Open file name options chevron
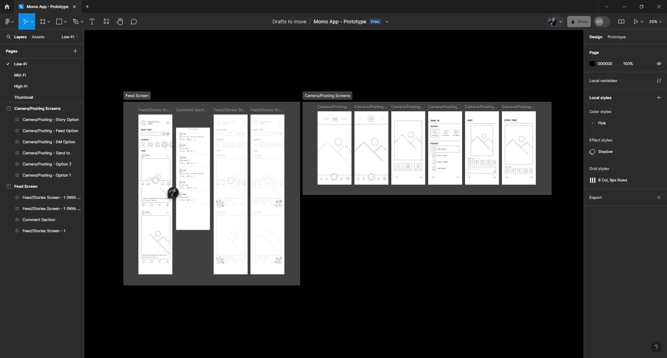667x358 pixels. pyautogui.click(x=387, y=22)
